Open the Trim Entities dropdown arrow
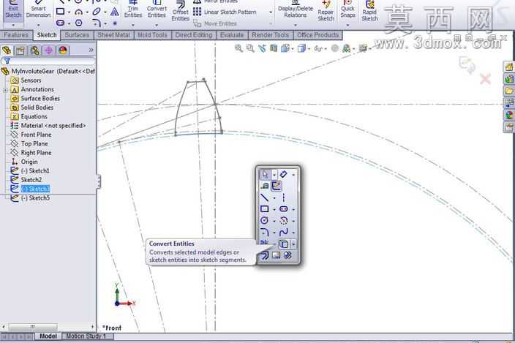This screenshot has height=343, width=515. point(133,26)
